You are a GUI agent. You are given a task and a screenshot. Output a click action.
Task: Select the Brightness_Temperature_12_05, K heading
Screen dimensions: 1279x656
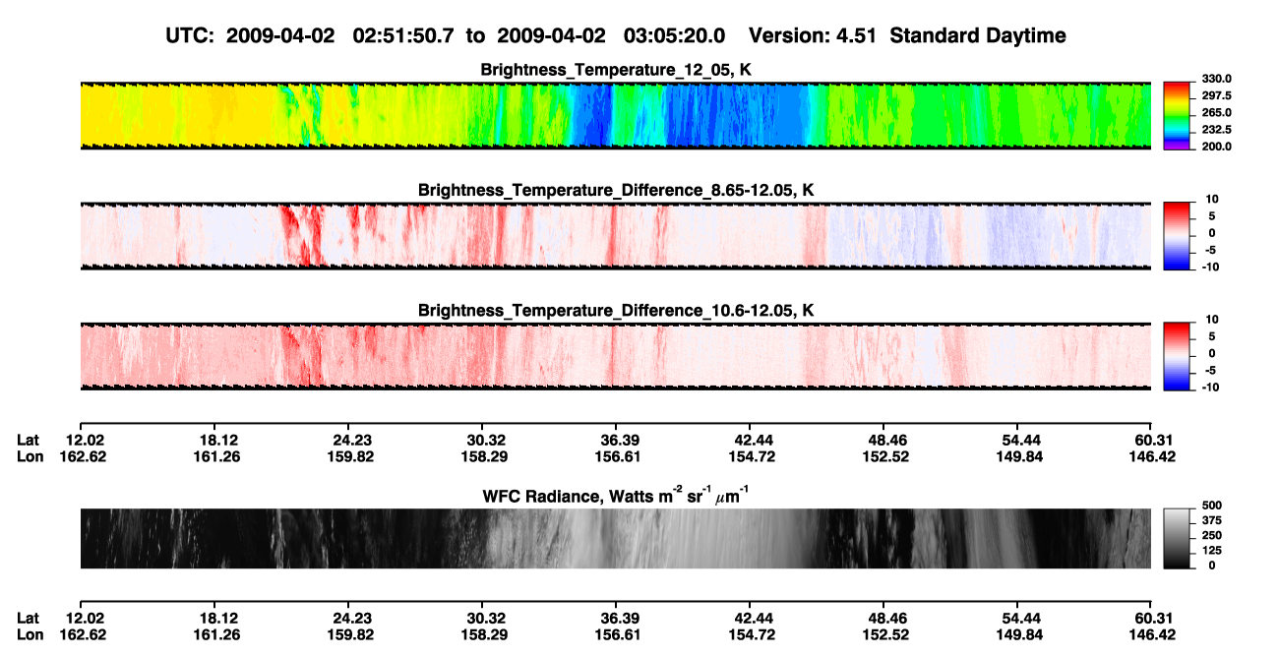click(x=617, y=70)
